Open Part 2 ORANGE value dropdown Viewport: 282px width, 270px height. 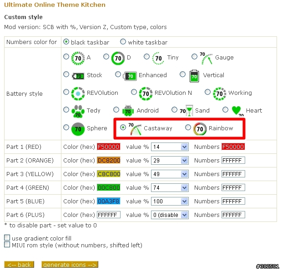(170, 161)
